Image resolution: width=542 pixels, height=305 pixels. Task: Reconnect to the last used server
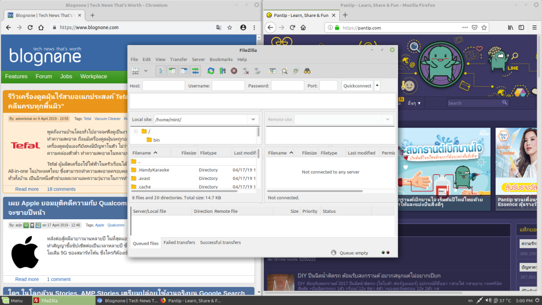257,70
